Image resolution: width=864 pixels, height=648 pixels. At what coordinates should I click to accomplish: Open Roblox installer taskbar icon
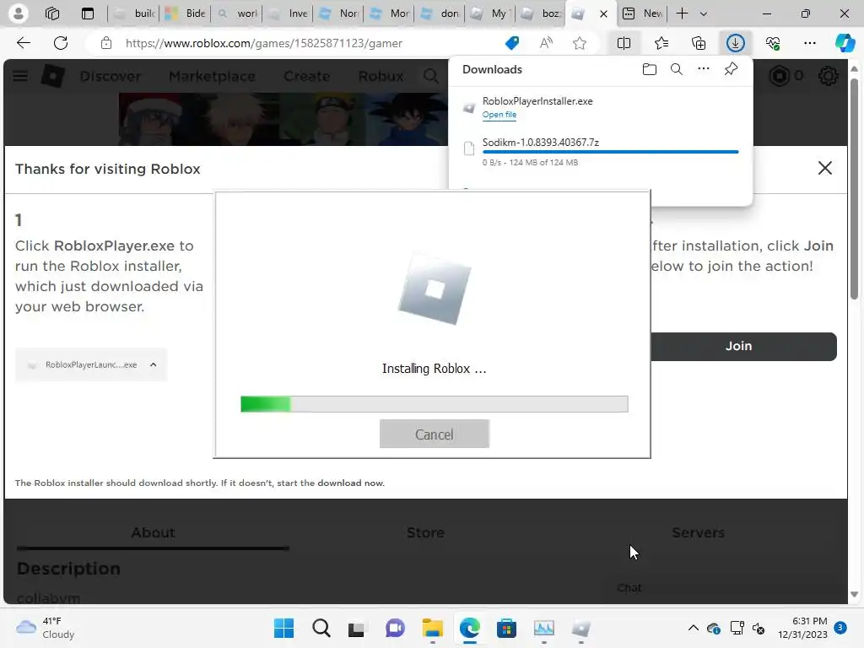pos(580,628)
